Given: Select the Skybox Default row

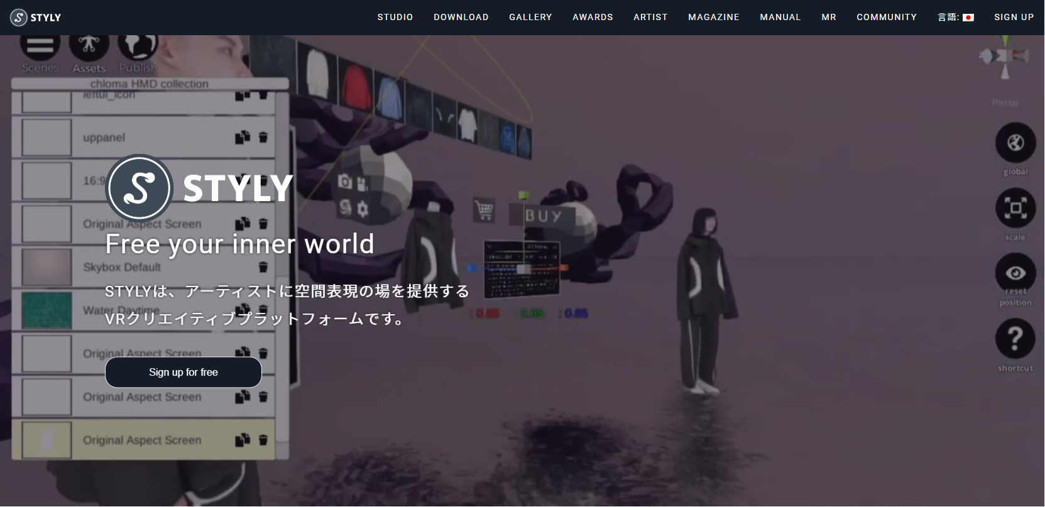Looking at the screenshot, I should 143,267.
